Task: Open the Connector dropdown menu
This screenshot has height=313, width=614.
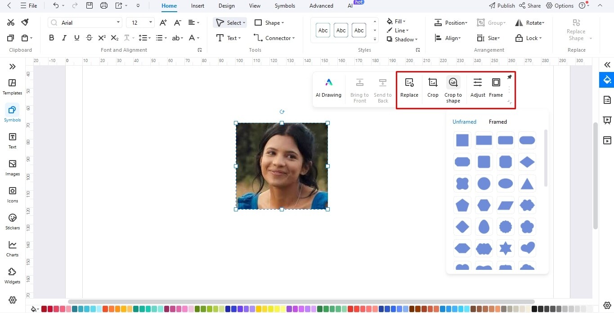Action: pyautogui.click(x=274, y=38)
